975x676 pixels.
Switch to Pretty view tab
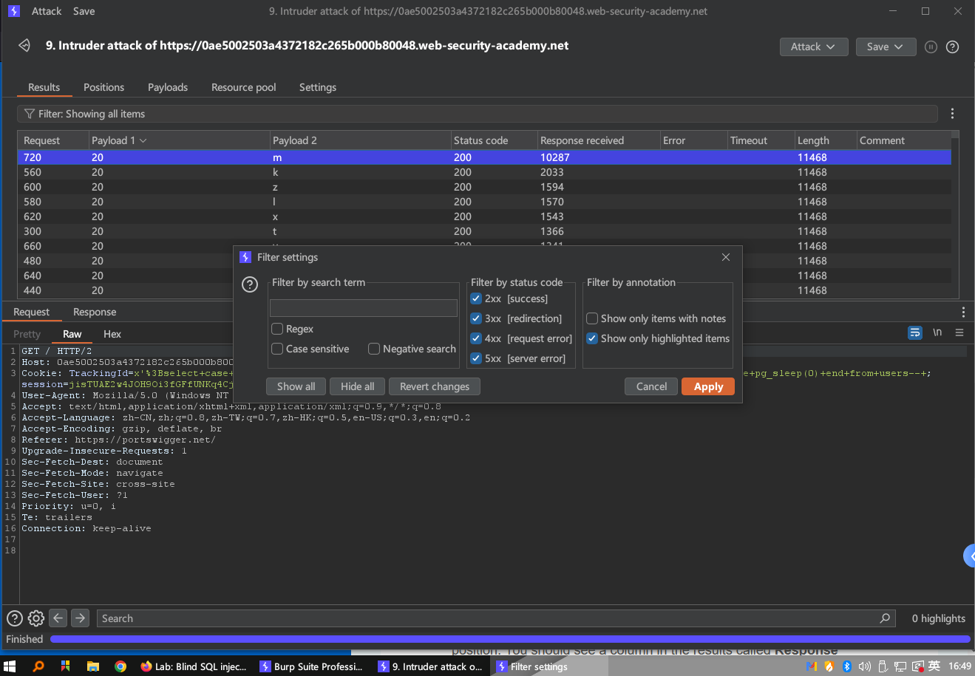pos(27,334)
